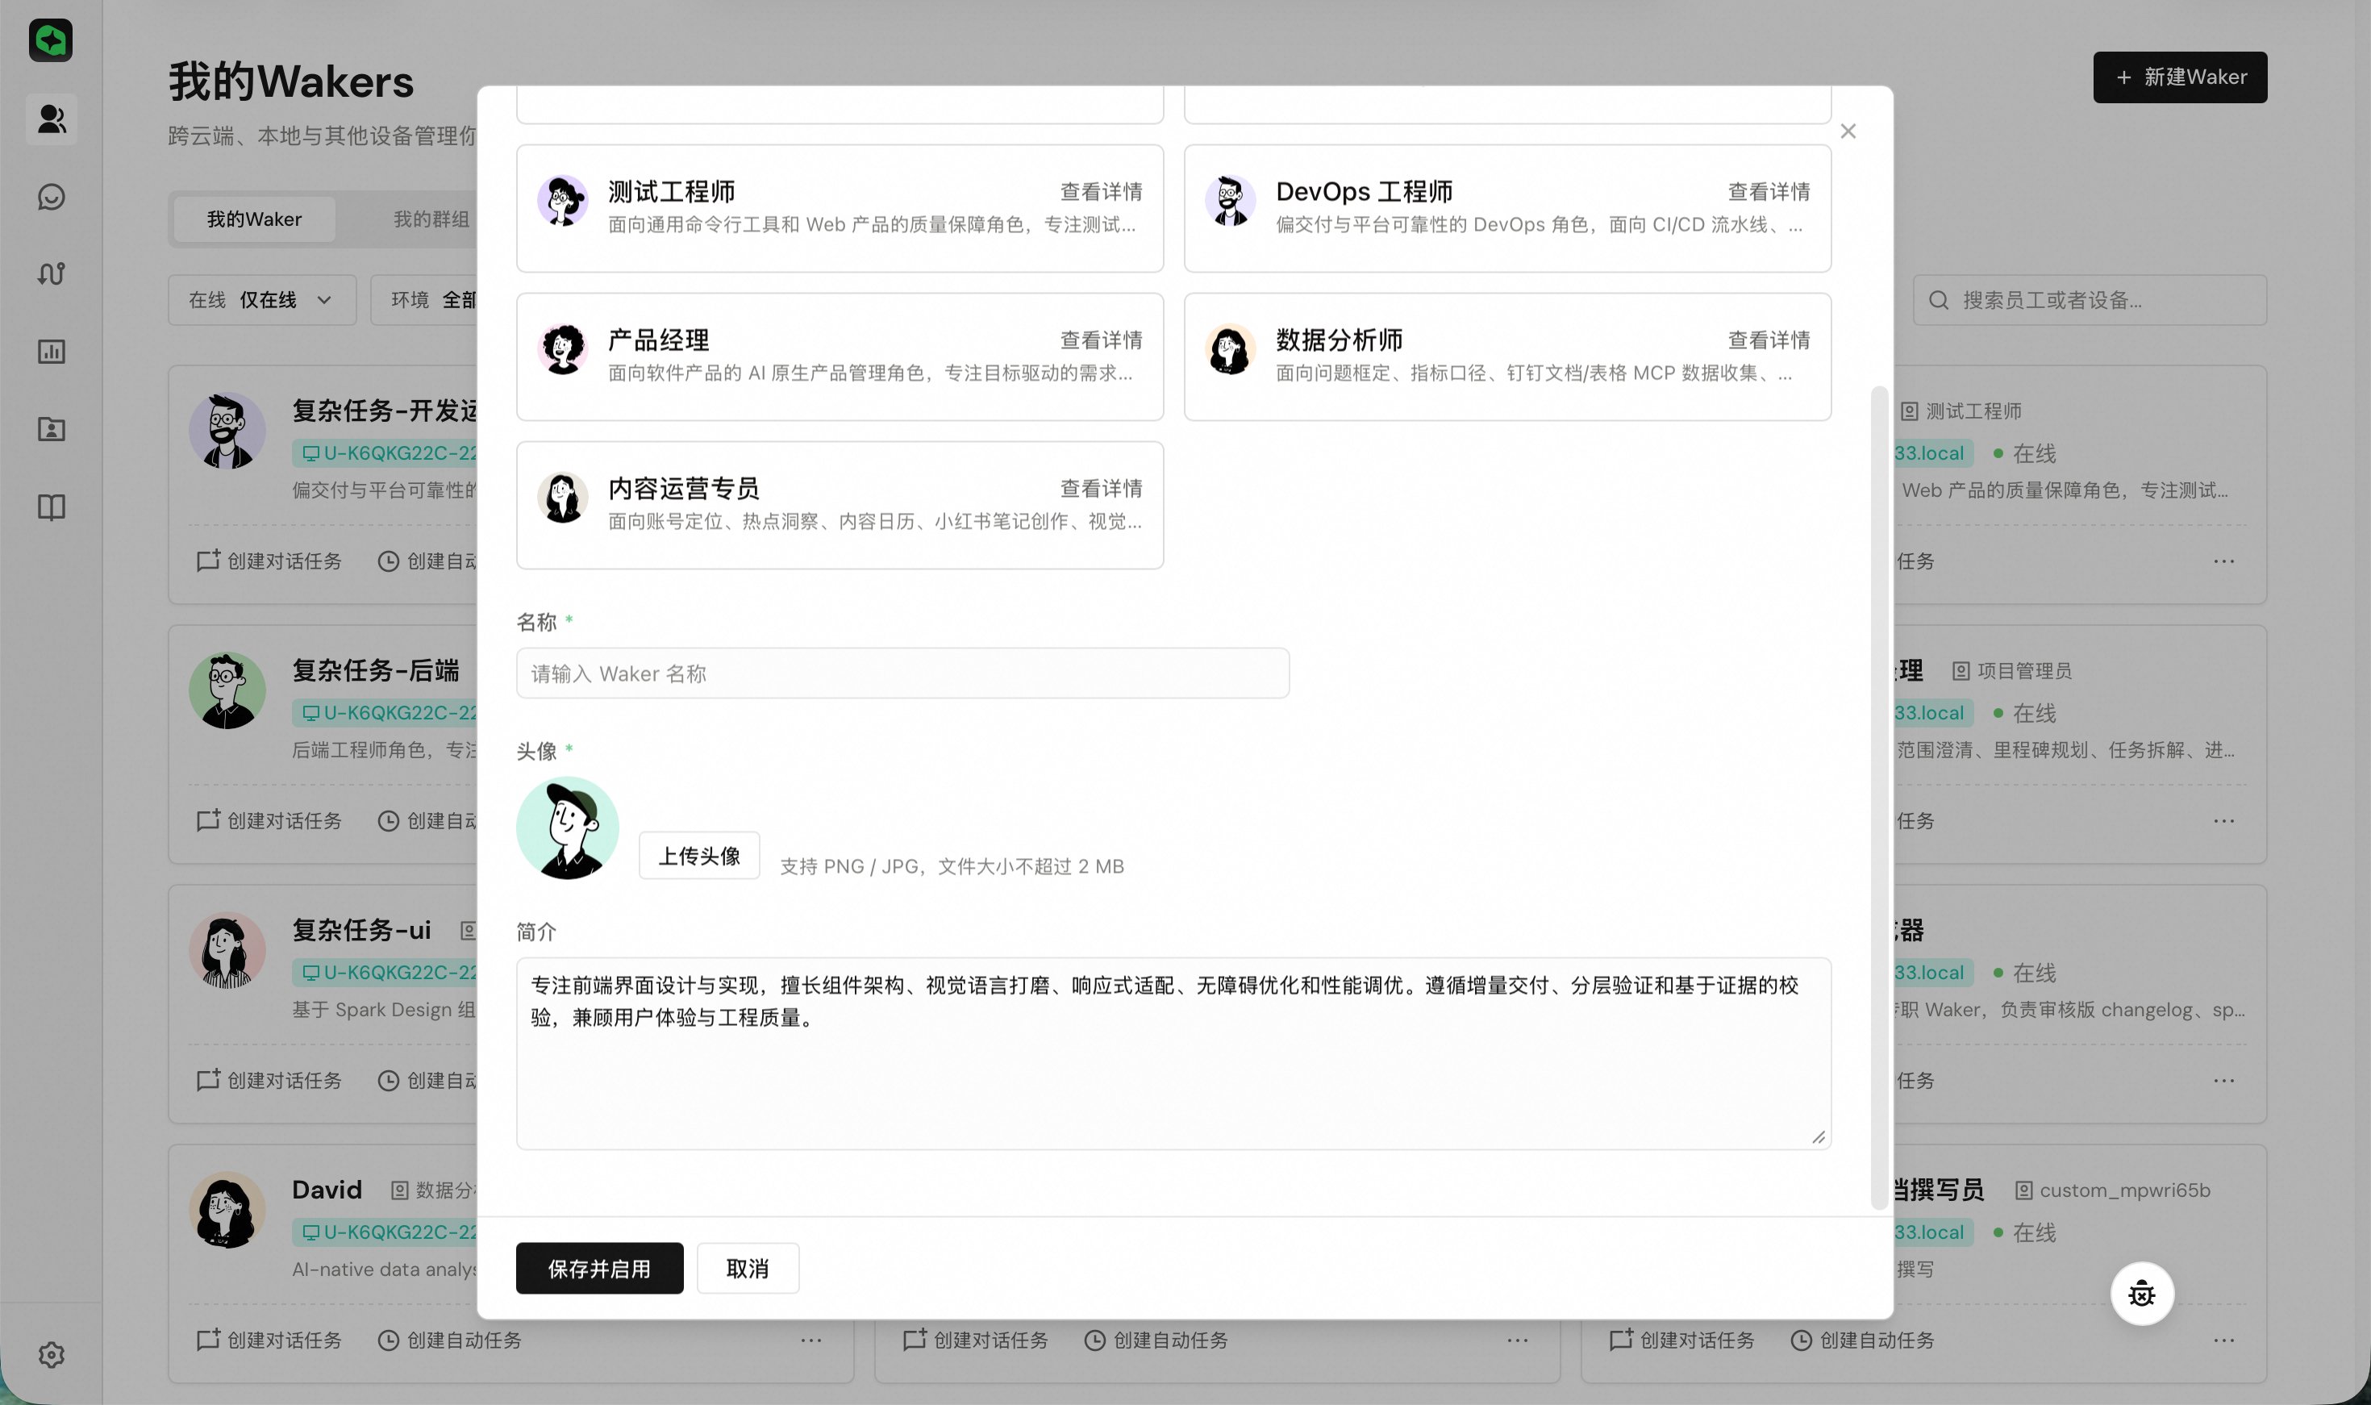
Task: Focus the Waker 名称 input field
Action: click(x=903, y=674)
